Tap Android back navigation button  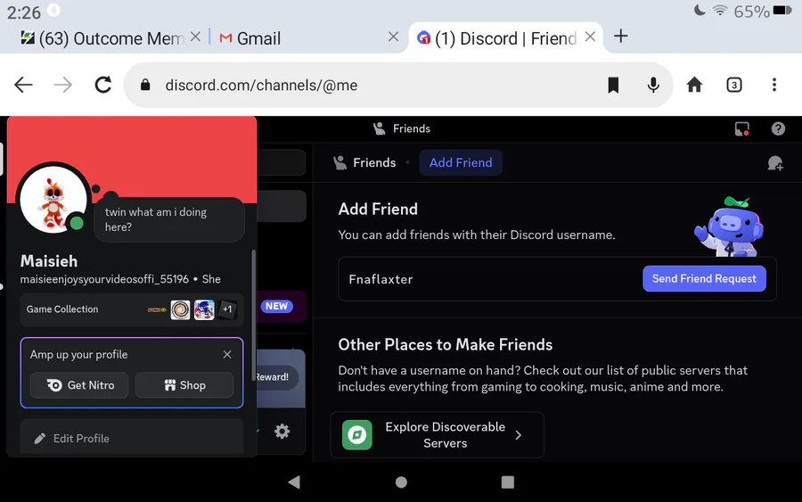coord(294,482)
